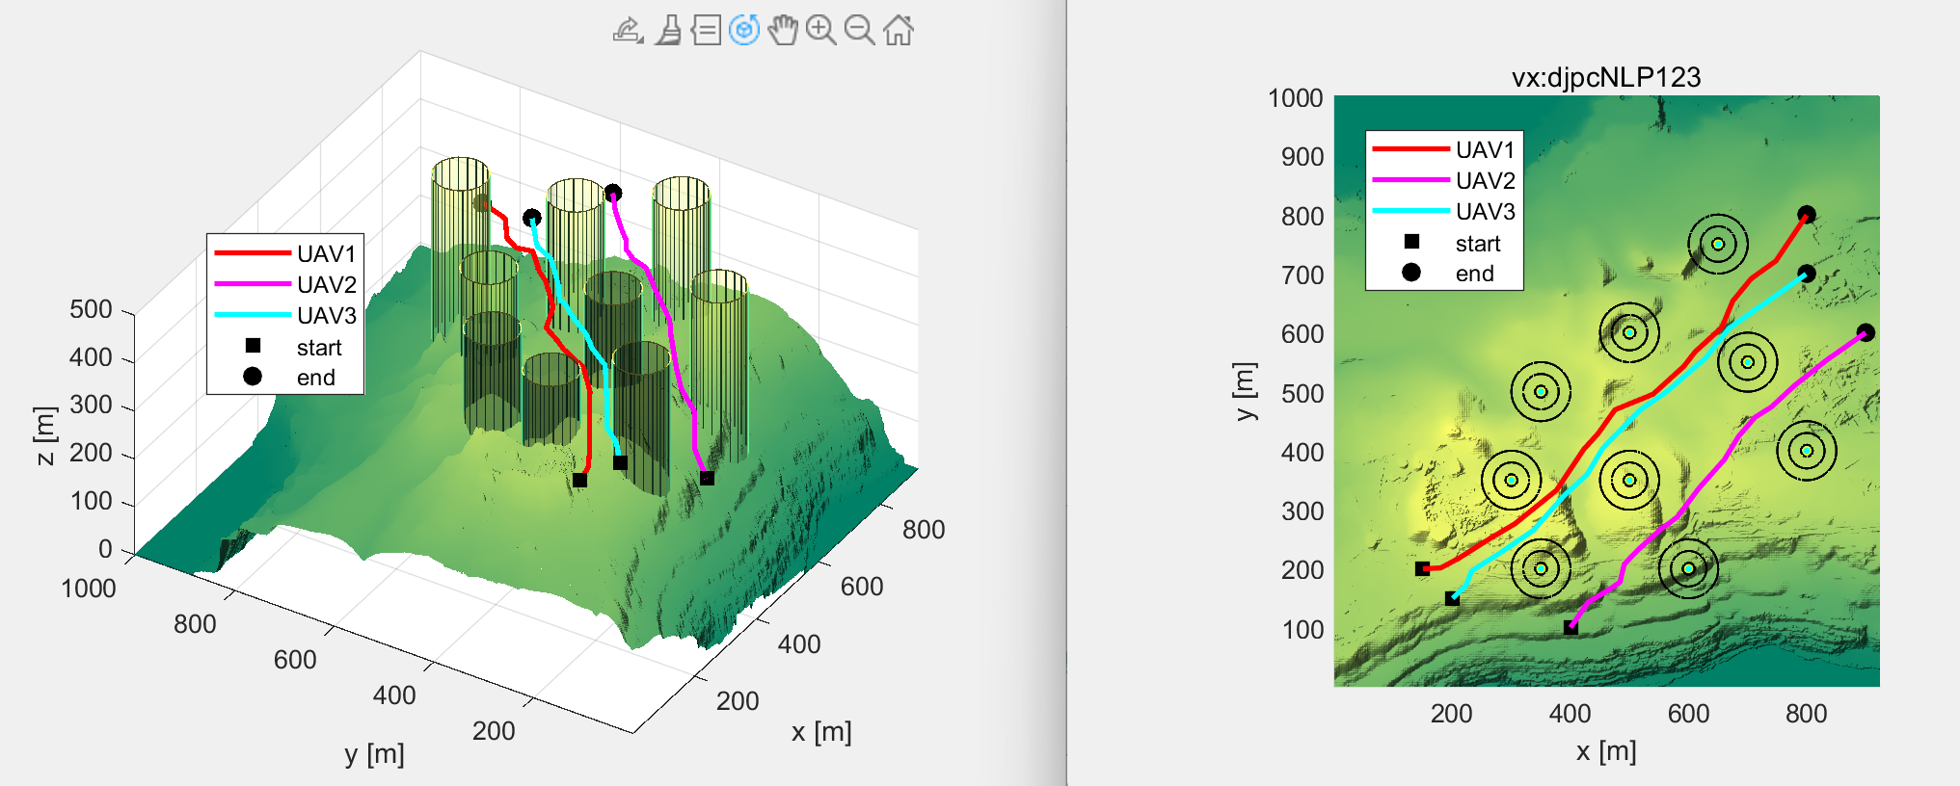Image resolution: width=1960 pixels, height=786 pixels.
Task: Click UAV3 label in the 3D plot legend
Action: point(326,316)
